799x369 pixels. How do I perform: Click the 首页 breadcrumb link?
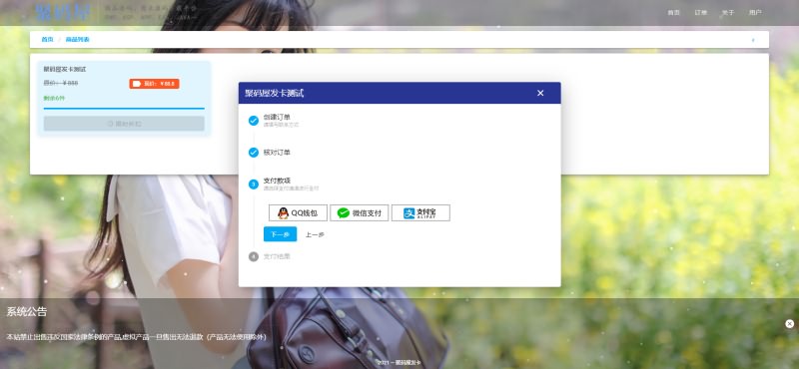tap(47, 39)
